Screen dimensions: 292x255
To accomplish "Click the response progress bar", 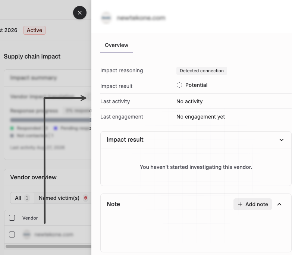I will click(51, 120).
